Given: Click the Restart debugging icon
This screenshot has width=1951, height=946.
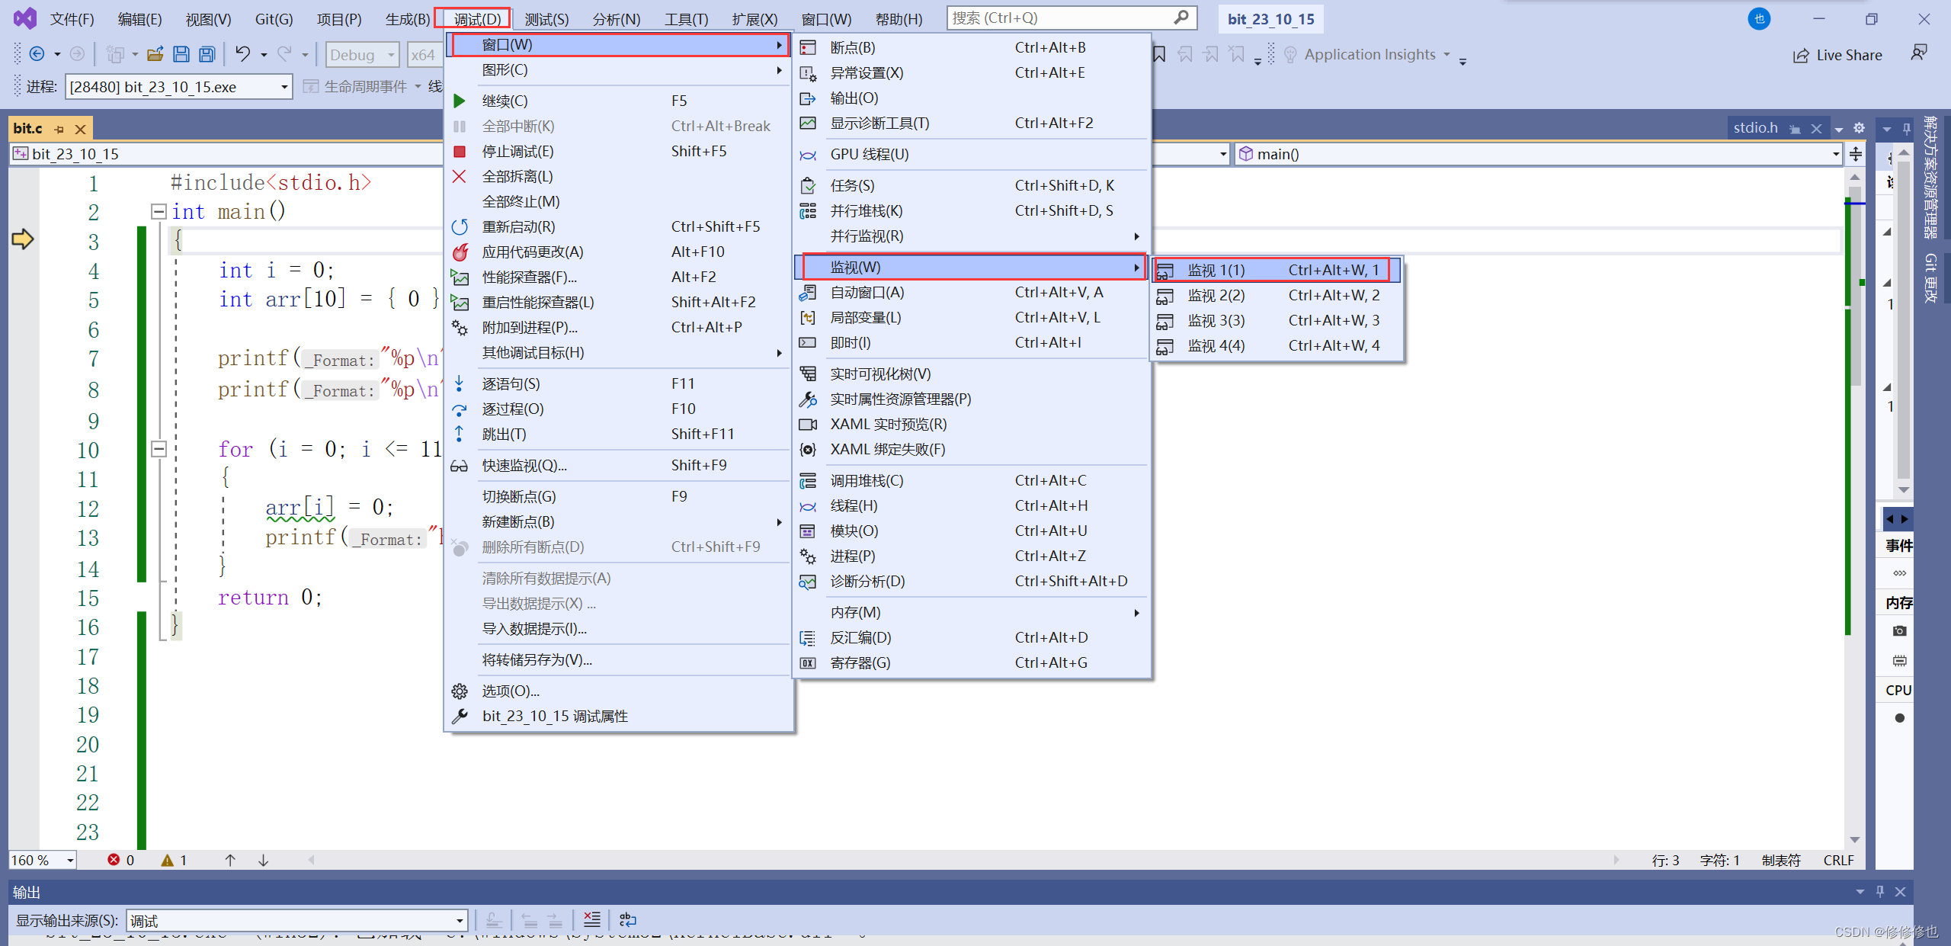Looking at the screenshot, I should click(460, 226).
